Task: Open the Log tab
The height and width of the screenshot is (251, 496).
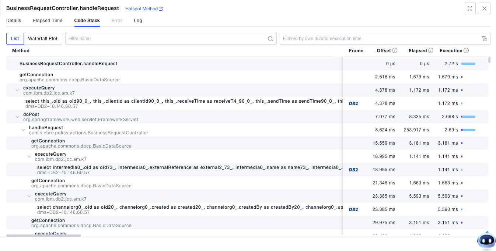Action: pyautogui.click(x=138, y=21)
